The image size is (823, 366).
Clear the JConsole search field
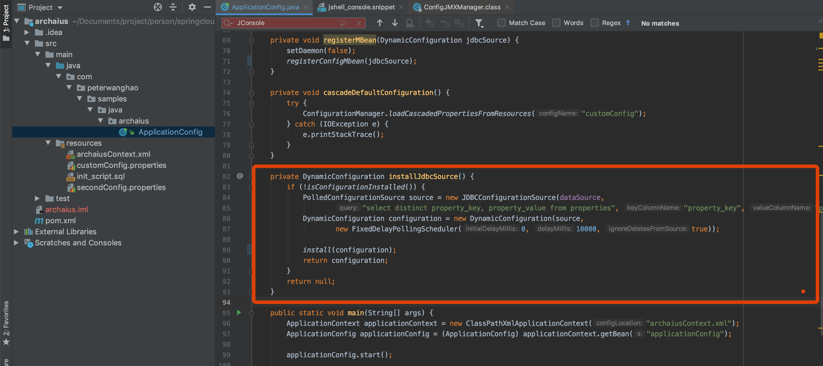359,23
